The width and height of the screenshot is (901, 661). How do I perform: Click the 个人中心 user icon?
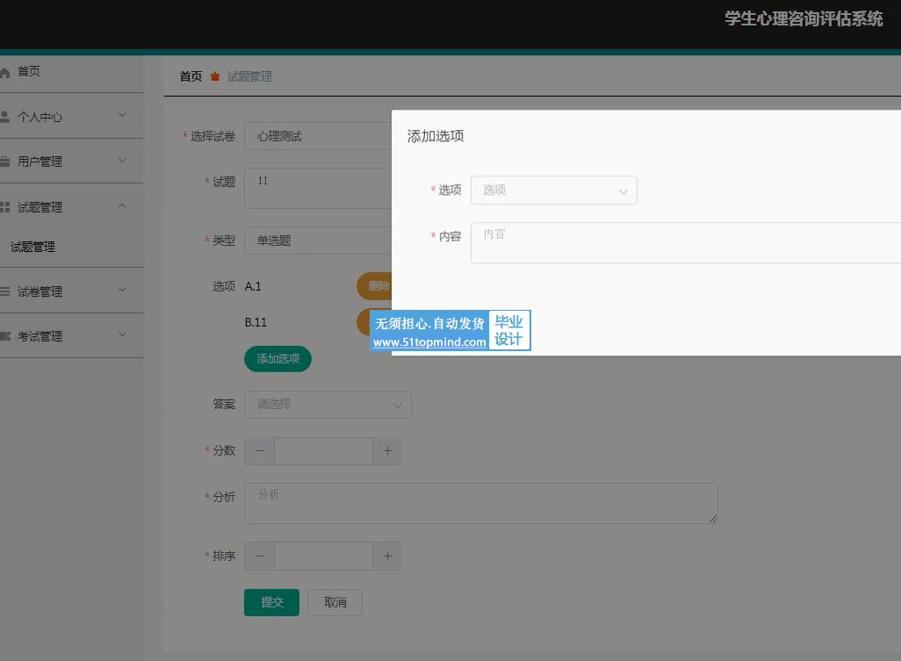coord(4,117)
